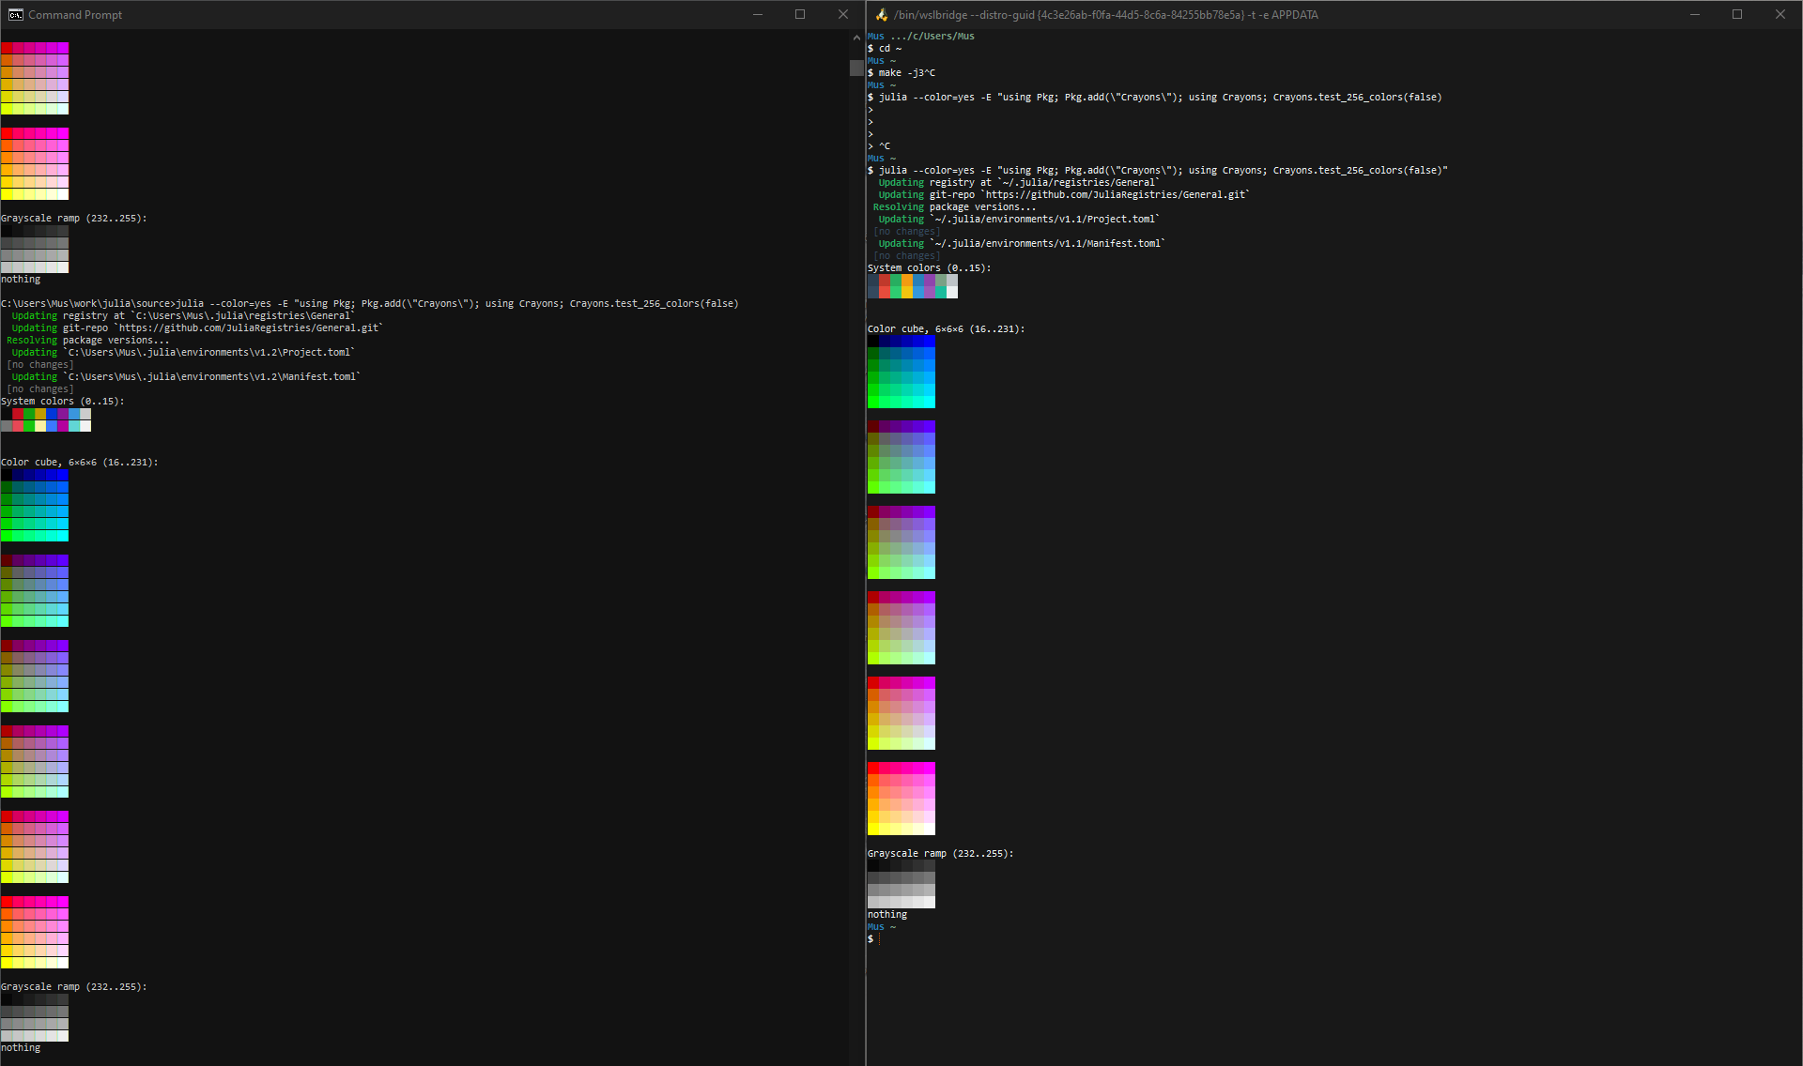Focus the last $ prompt line in wslbridge
This screenshot has height=1066, width=1803.
pos(879,939)
